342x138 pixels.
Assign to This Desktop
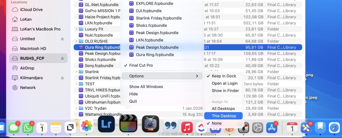tap(223, 116)
